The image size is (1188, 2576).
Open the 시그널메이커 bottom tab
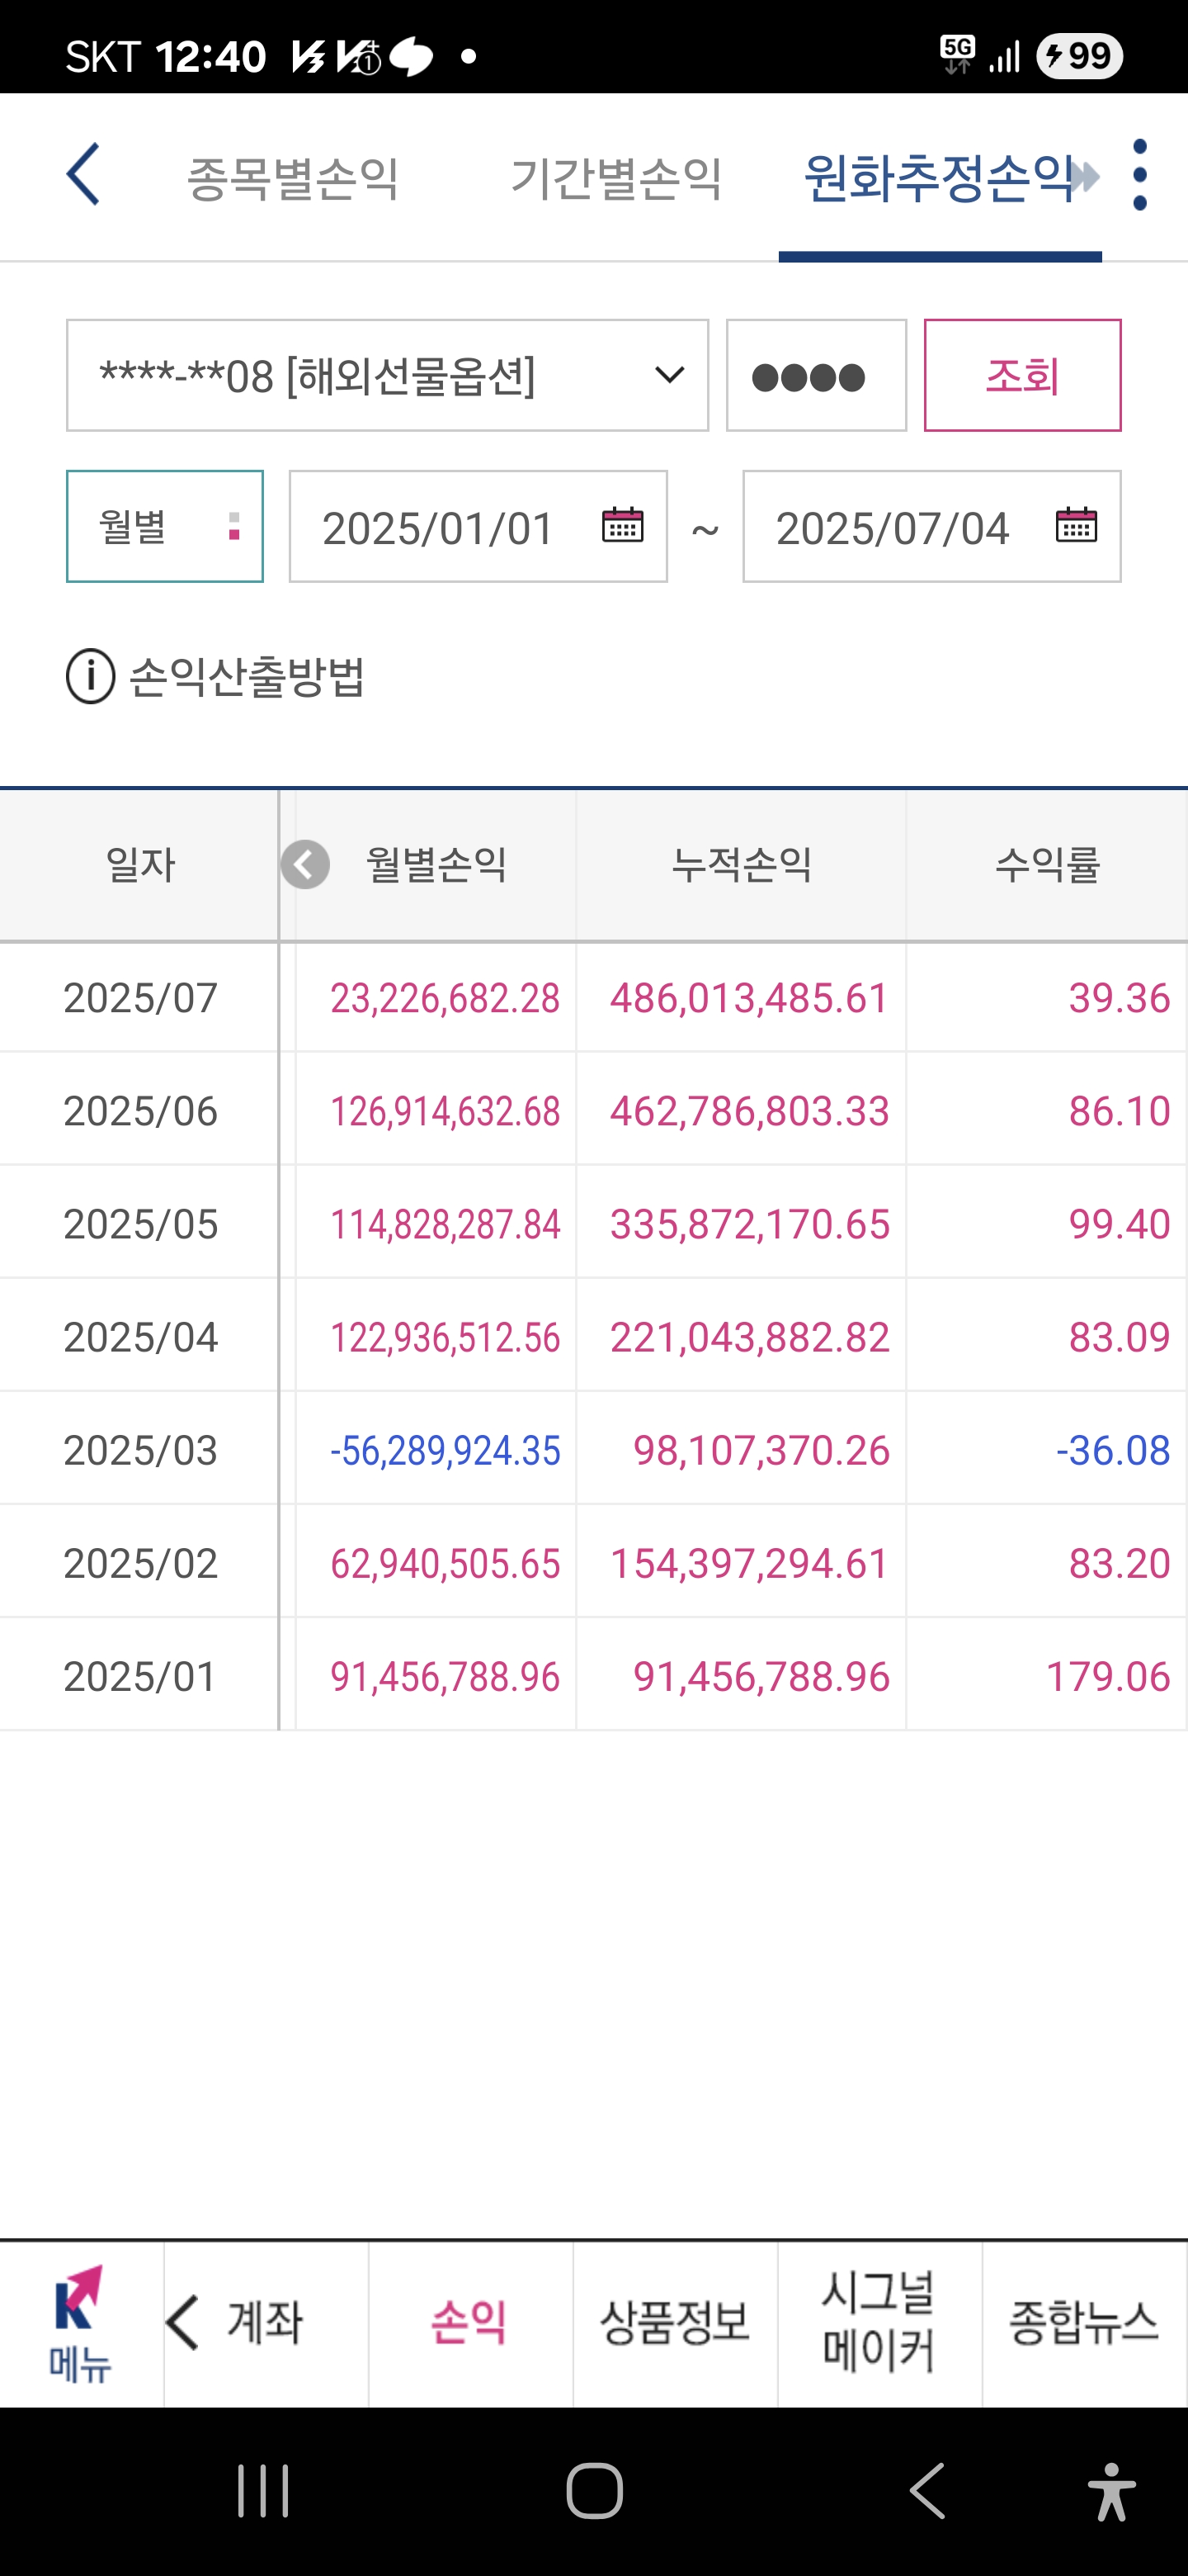pyautogui.click(x=879, y=2322)
